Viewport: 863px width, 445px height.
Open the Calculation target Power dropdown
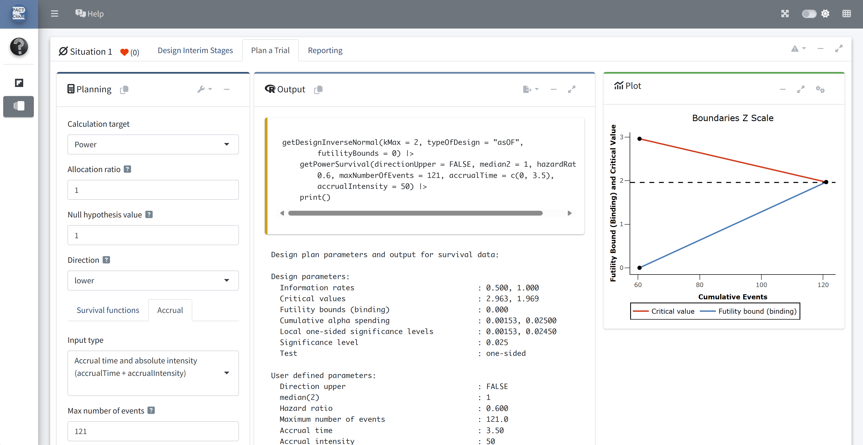point(153,144)
